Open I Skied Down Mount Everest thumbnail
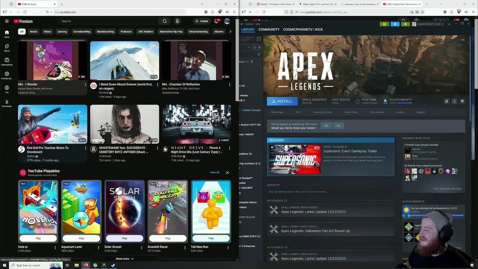Viewport: 478px width, 269px height. click(x=124, y=61)
